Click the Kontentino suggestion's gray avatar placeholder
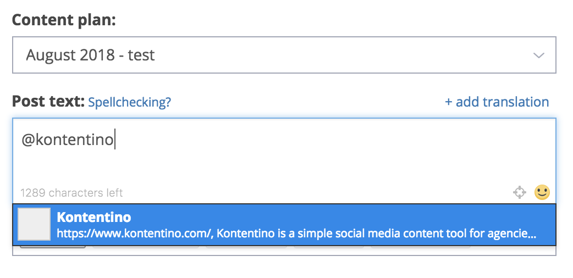This screenshot has width=573, height=278. (34, 224)
